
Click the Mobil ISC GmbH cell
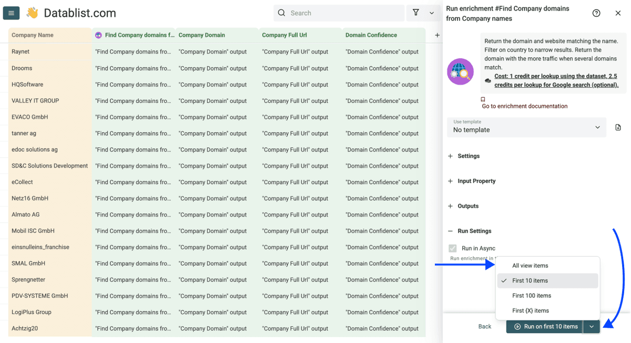tap(50, 231)
